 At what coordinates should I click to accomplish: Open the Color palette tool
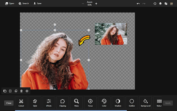[x=104, y=103]
